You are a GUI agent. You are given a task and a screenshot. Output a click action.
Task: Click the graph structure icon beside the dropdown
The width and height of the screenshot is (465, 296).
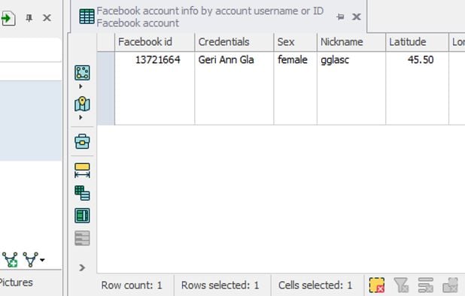coord(31,260)
